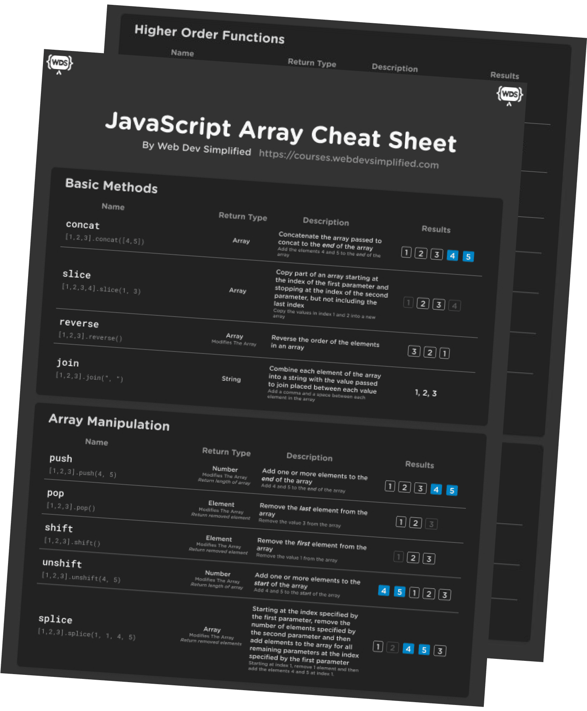The height and width of the screenshot is (711, 587).
Task: Click the 3 box in reverse results
Action: pyautogui.click(x=414, y=351)
